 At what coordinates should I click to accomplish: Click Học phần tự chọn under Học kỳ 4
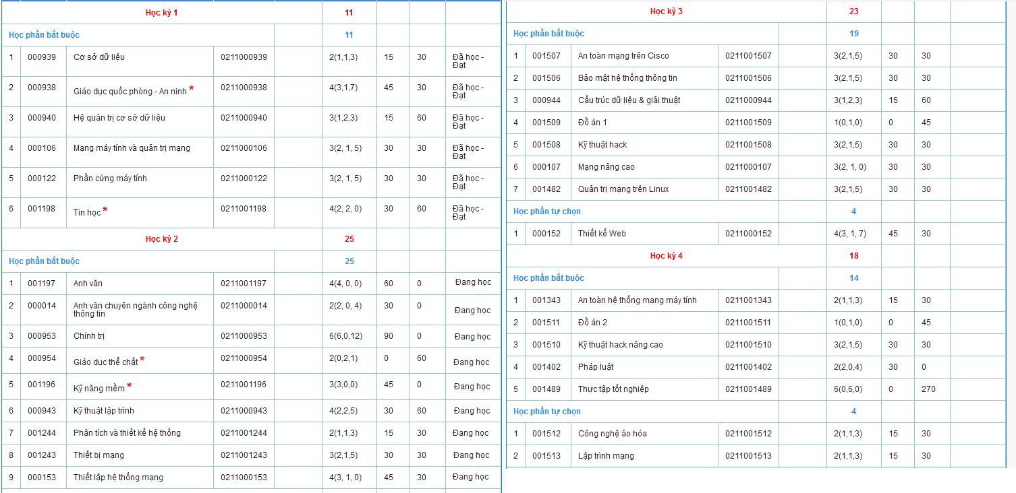(x=547, y=412)
